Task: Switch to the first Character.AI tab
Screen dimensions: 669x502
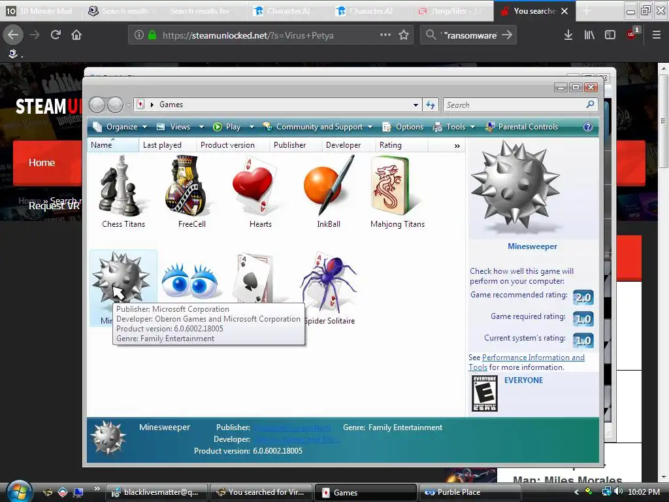Action: pyautogui.click(x=288, y=11)
